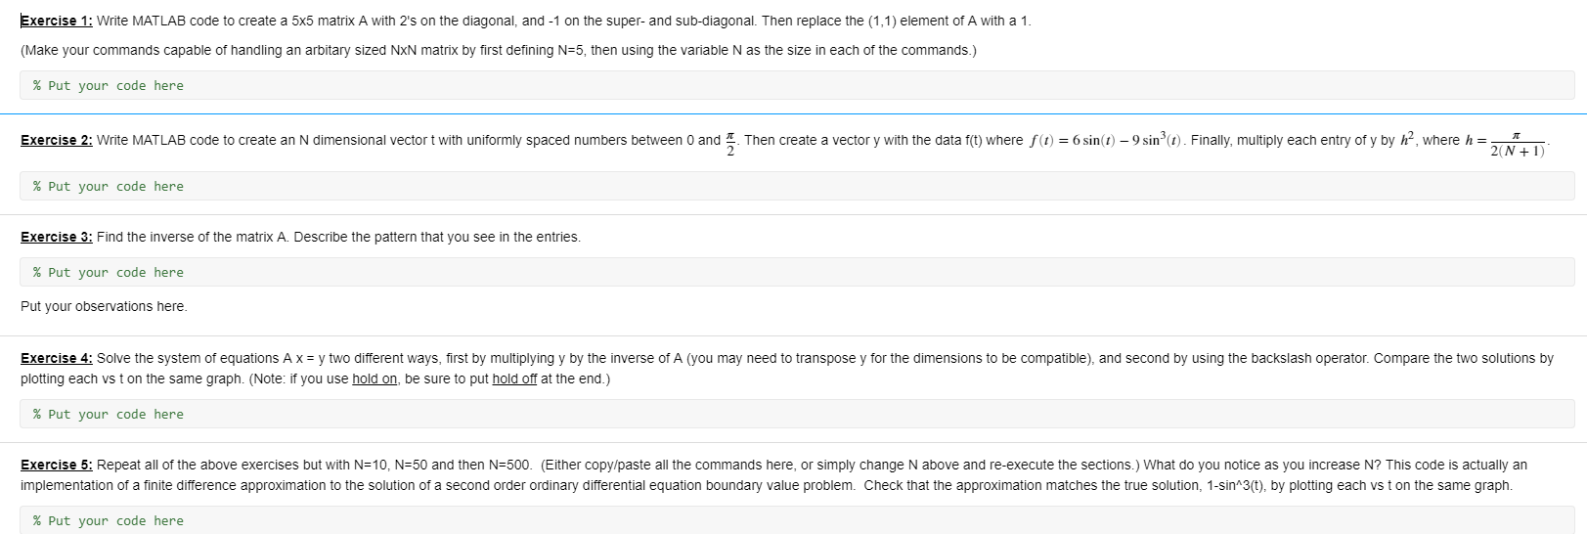The height and width of the screenshot is (534, 1587).
Task: Click the "Exercise 4:" heading
Action: [56, 359]
